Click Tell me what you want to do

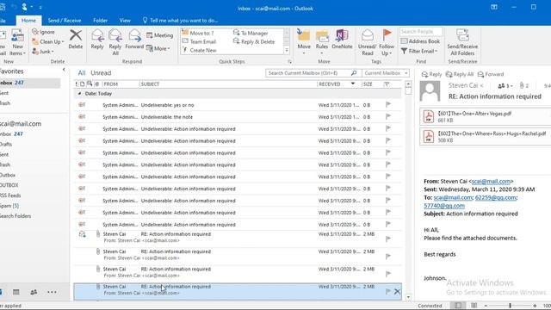pyautogui.click(x=180, y=21)
